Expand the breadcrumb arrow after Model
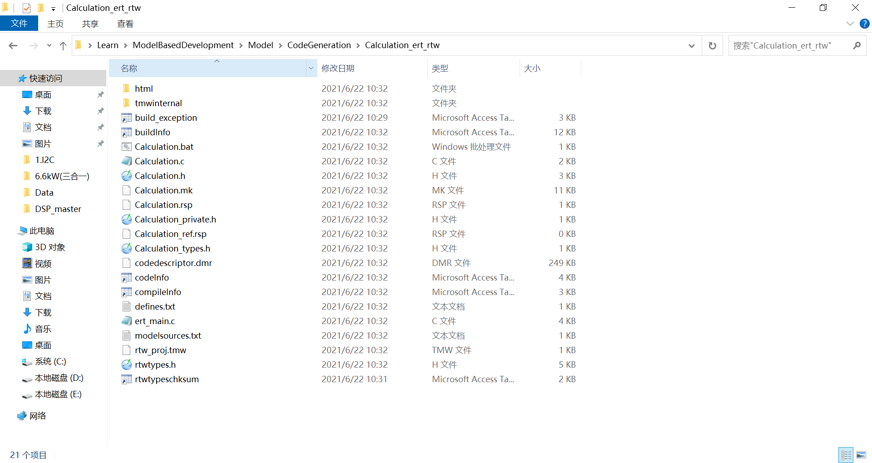The height and width of the screenshot is (463, 872). click(x=280, y=45)
